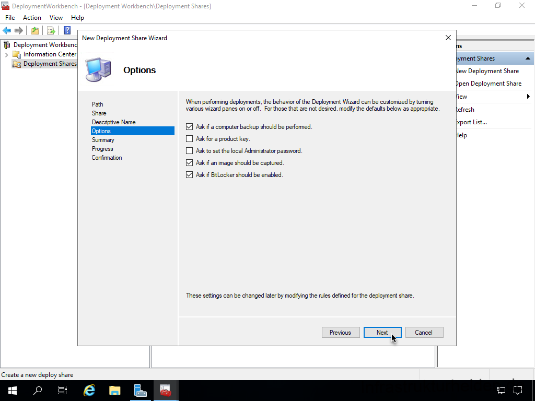Open the Help toolbar icon
Image resolution: width=535 pixels, height=401 pixels.
click(x=67, y=31)
